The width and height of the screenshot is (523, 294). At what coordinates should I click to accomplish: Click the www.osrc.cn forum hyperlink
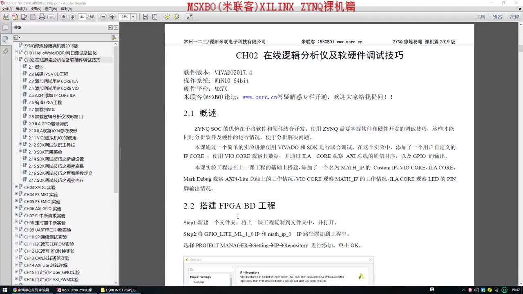[x=260, y=97]
